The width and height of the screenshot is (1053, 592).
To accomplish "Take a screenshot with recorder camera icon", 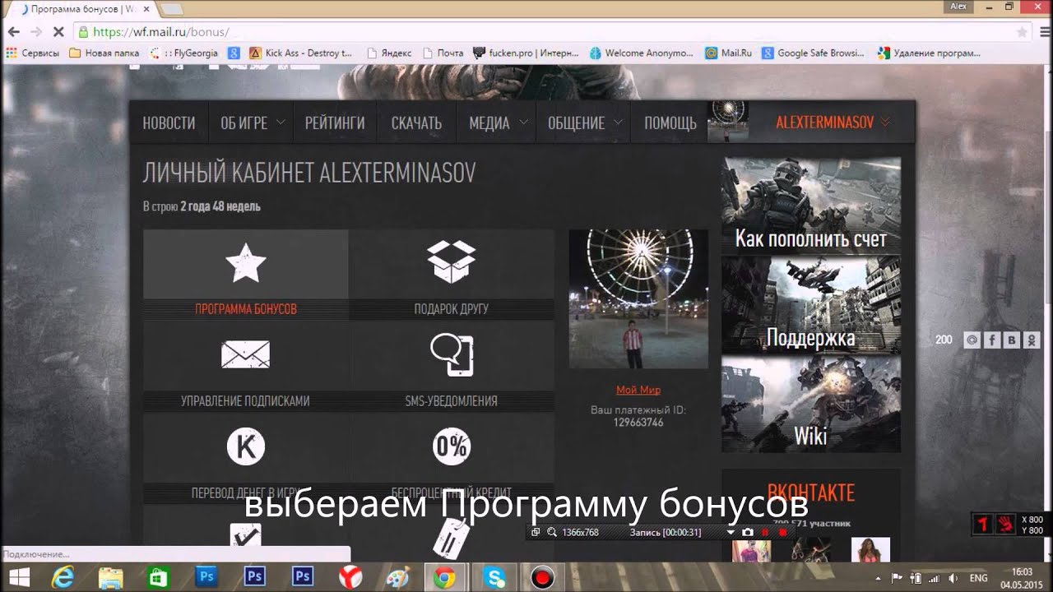I will [747, 533].
